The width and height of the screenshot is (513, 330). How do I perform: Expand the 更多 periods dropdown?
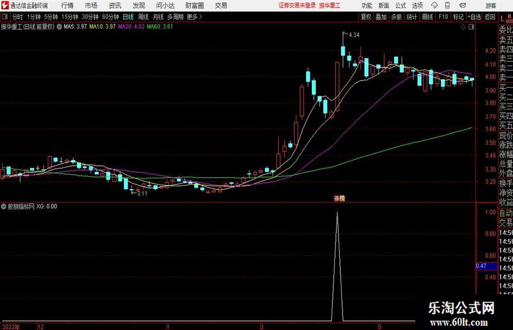[x=194, y=17]
